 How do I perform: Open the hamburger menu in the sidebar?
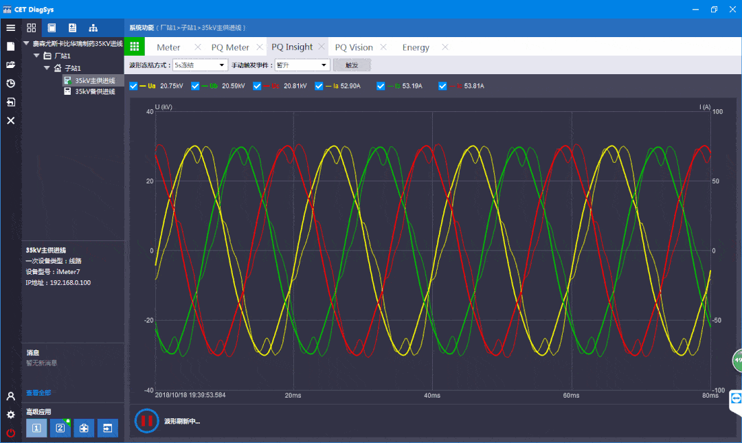10,28
